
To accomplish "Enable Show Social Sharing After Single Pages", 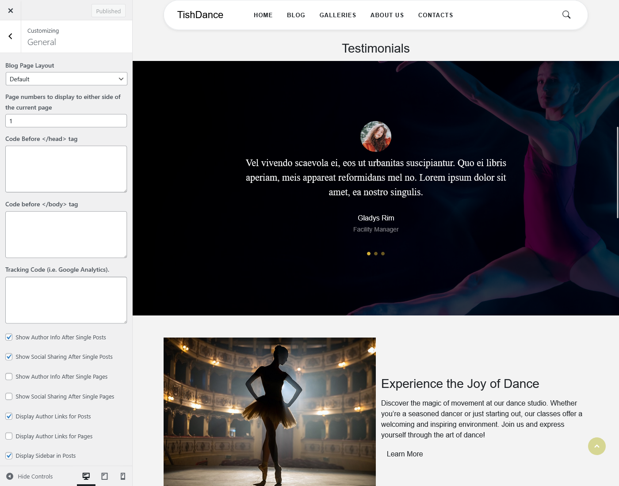I will pos(9,396).
